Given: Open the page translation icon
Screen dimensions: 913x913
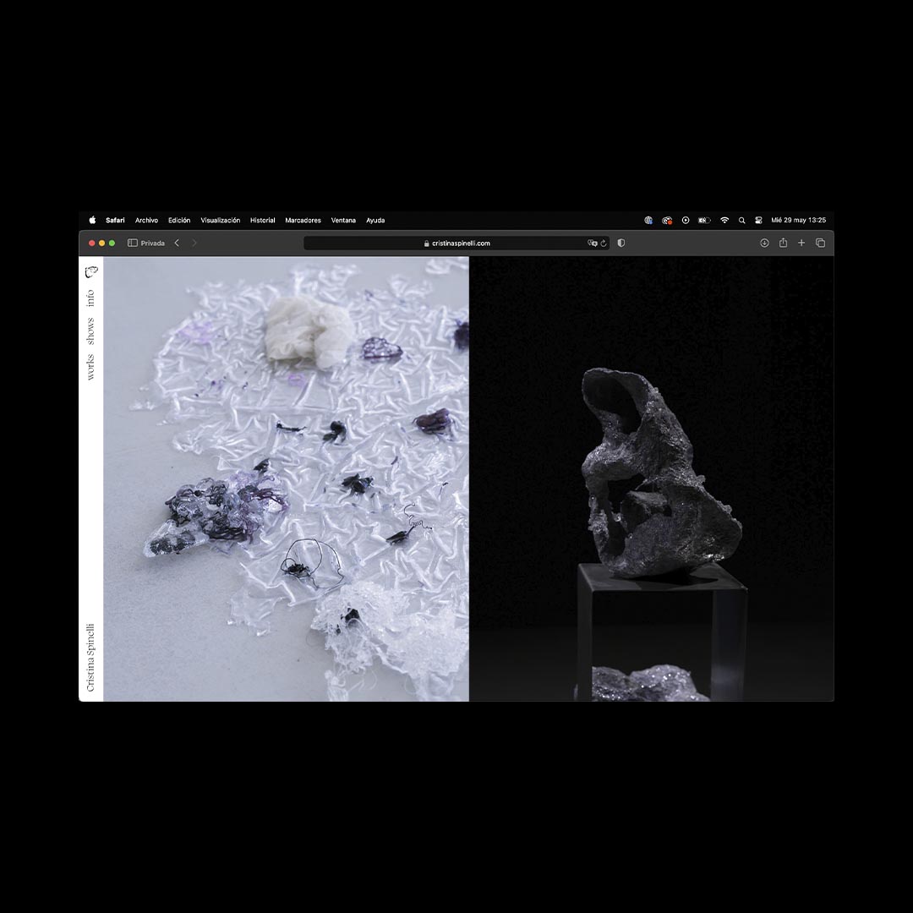Looking at the screenshot, I should click(592, 243).
